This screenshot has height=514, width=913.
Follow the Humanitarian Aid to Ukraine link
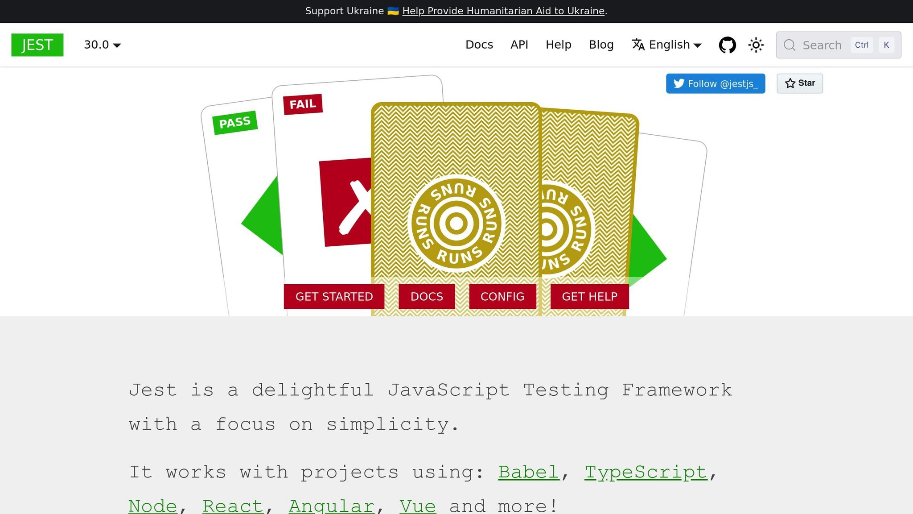pyautogui.click(x=503, y=11)
